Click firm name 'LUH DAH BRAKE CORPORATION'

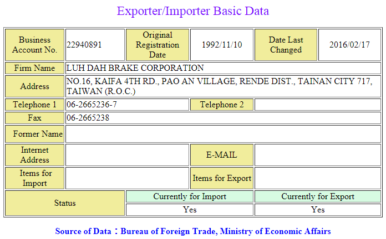pos(135,68)
